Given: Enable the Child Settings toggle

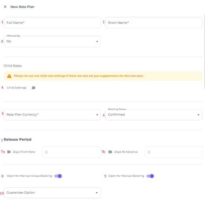Looking at the screenshot, I should point(33,88).
